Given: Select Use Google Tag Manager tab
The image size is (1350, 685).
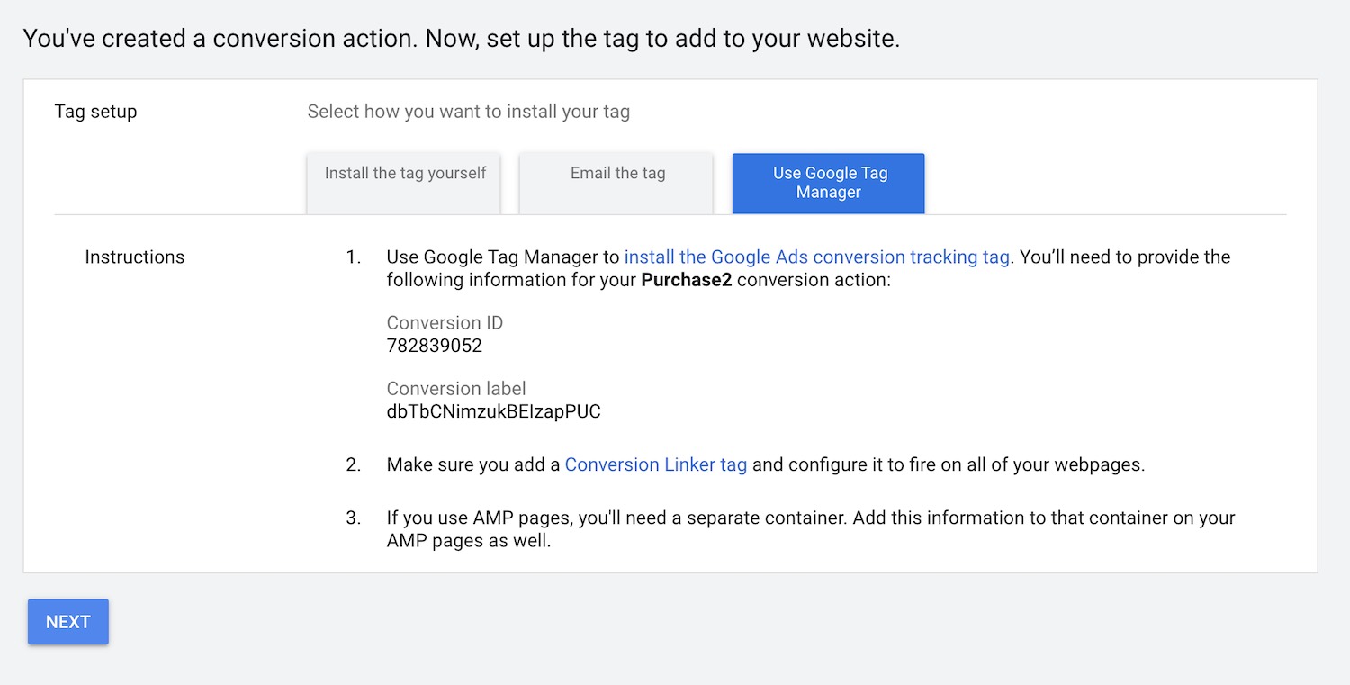Looking at the screenshot, I should [829, 184].
